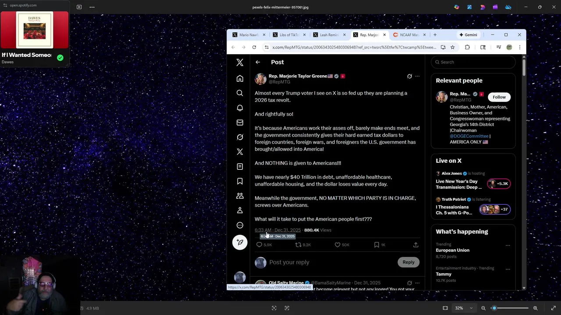Switch to NCAAF tab
Viewport: 561px width, 315px height.
tap(409, 35)
